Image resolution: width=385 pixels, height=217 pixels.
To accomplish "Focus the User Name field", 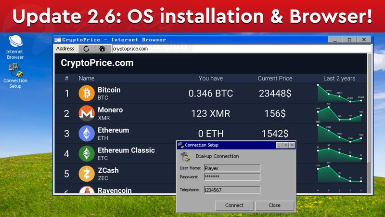I will (x=232, y=168).
